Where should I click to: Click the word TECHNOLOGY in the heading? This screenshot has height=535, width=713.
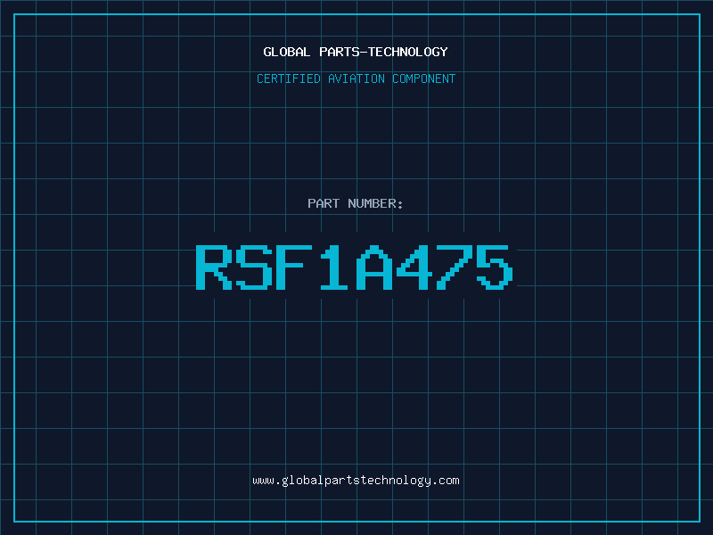click(x=408, y=52)
